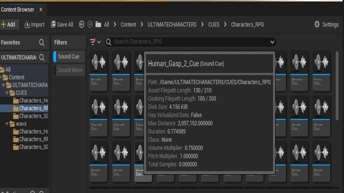Toggle the Sound Wave filter
Screen dimensions: 344x193
pyautogui.click(x=69, y=70)
